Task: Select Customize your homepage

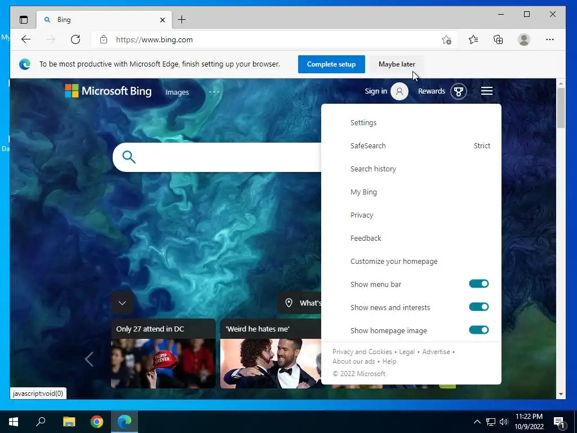Action: [x=394, y=262]
